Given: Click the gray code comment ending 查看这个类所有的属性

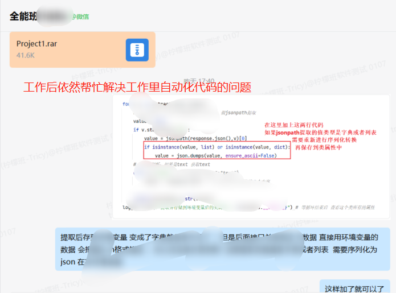Looking at the screenshot, I should click(343, 208).
